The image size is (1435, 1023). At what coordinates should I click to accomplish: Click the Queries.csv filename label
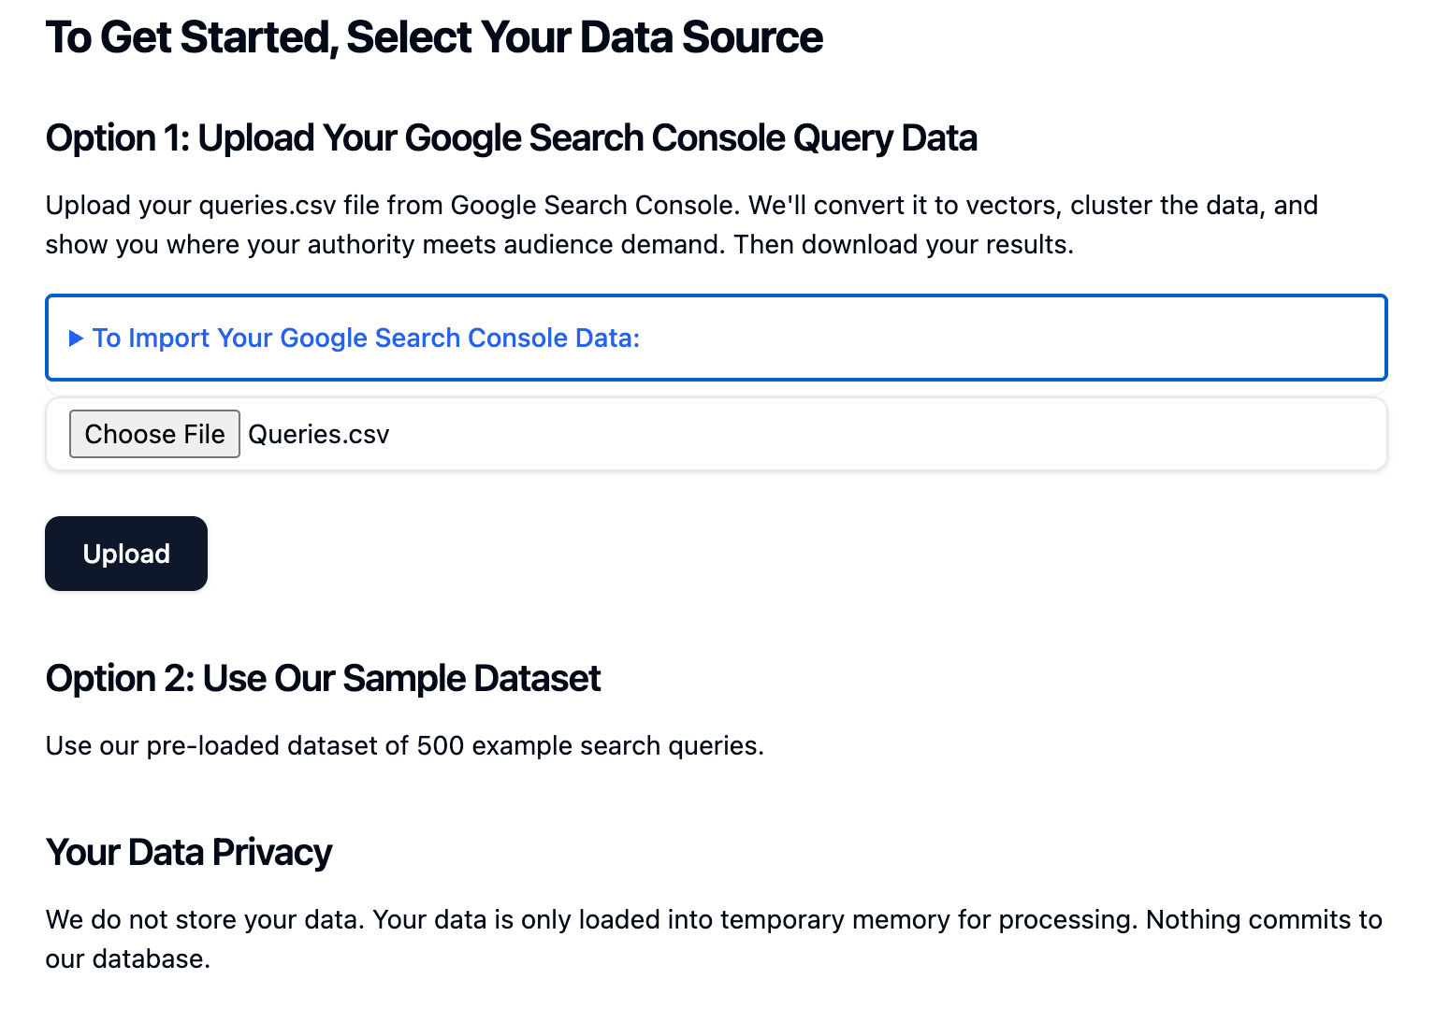tap(318, 434)
